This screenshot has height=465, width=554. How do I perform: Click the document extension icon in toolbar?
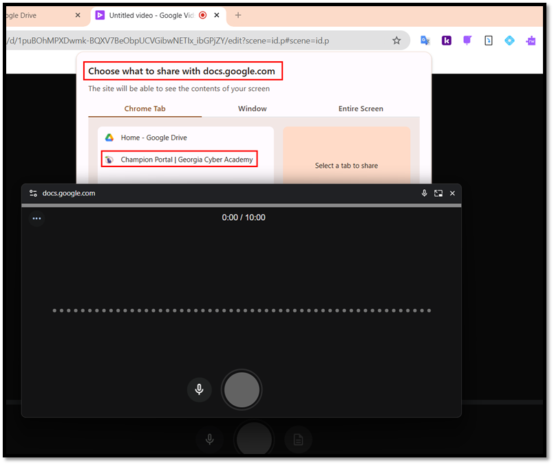coord(489,41)
